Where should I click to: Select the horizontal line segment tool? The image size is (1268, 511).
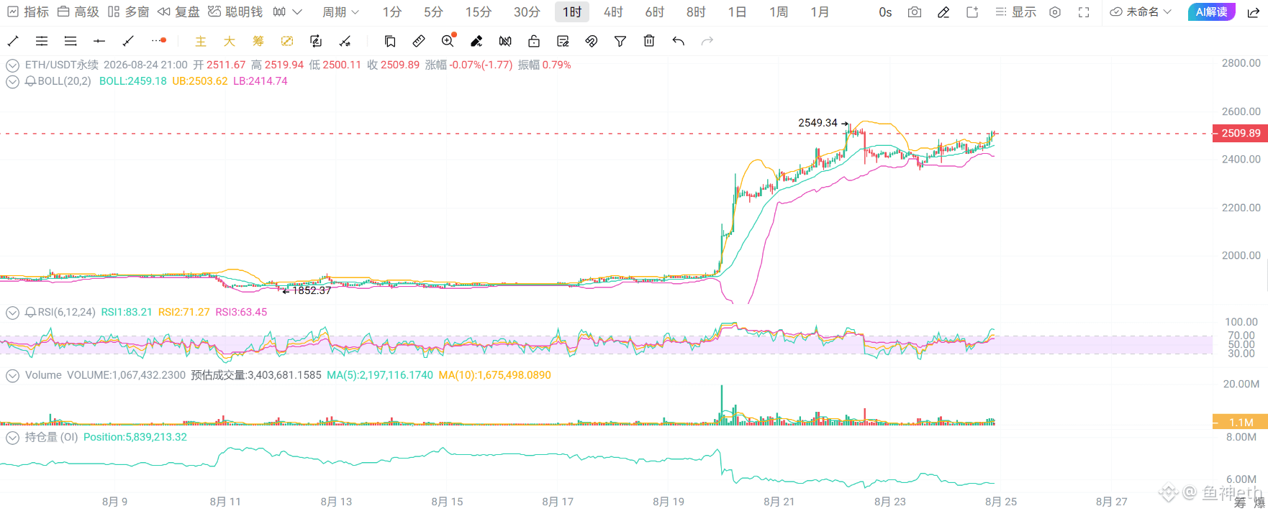99,41
